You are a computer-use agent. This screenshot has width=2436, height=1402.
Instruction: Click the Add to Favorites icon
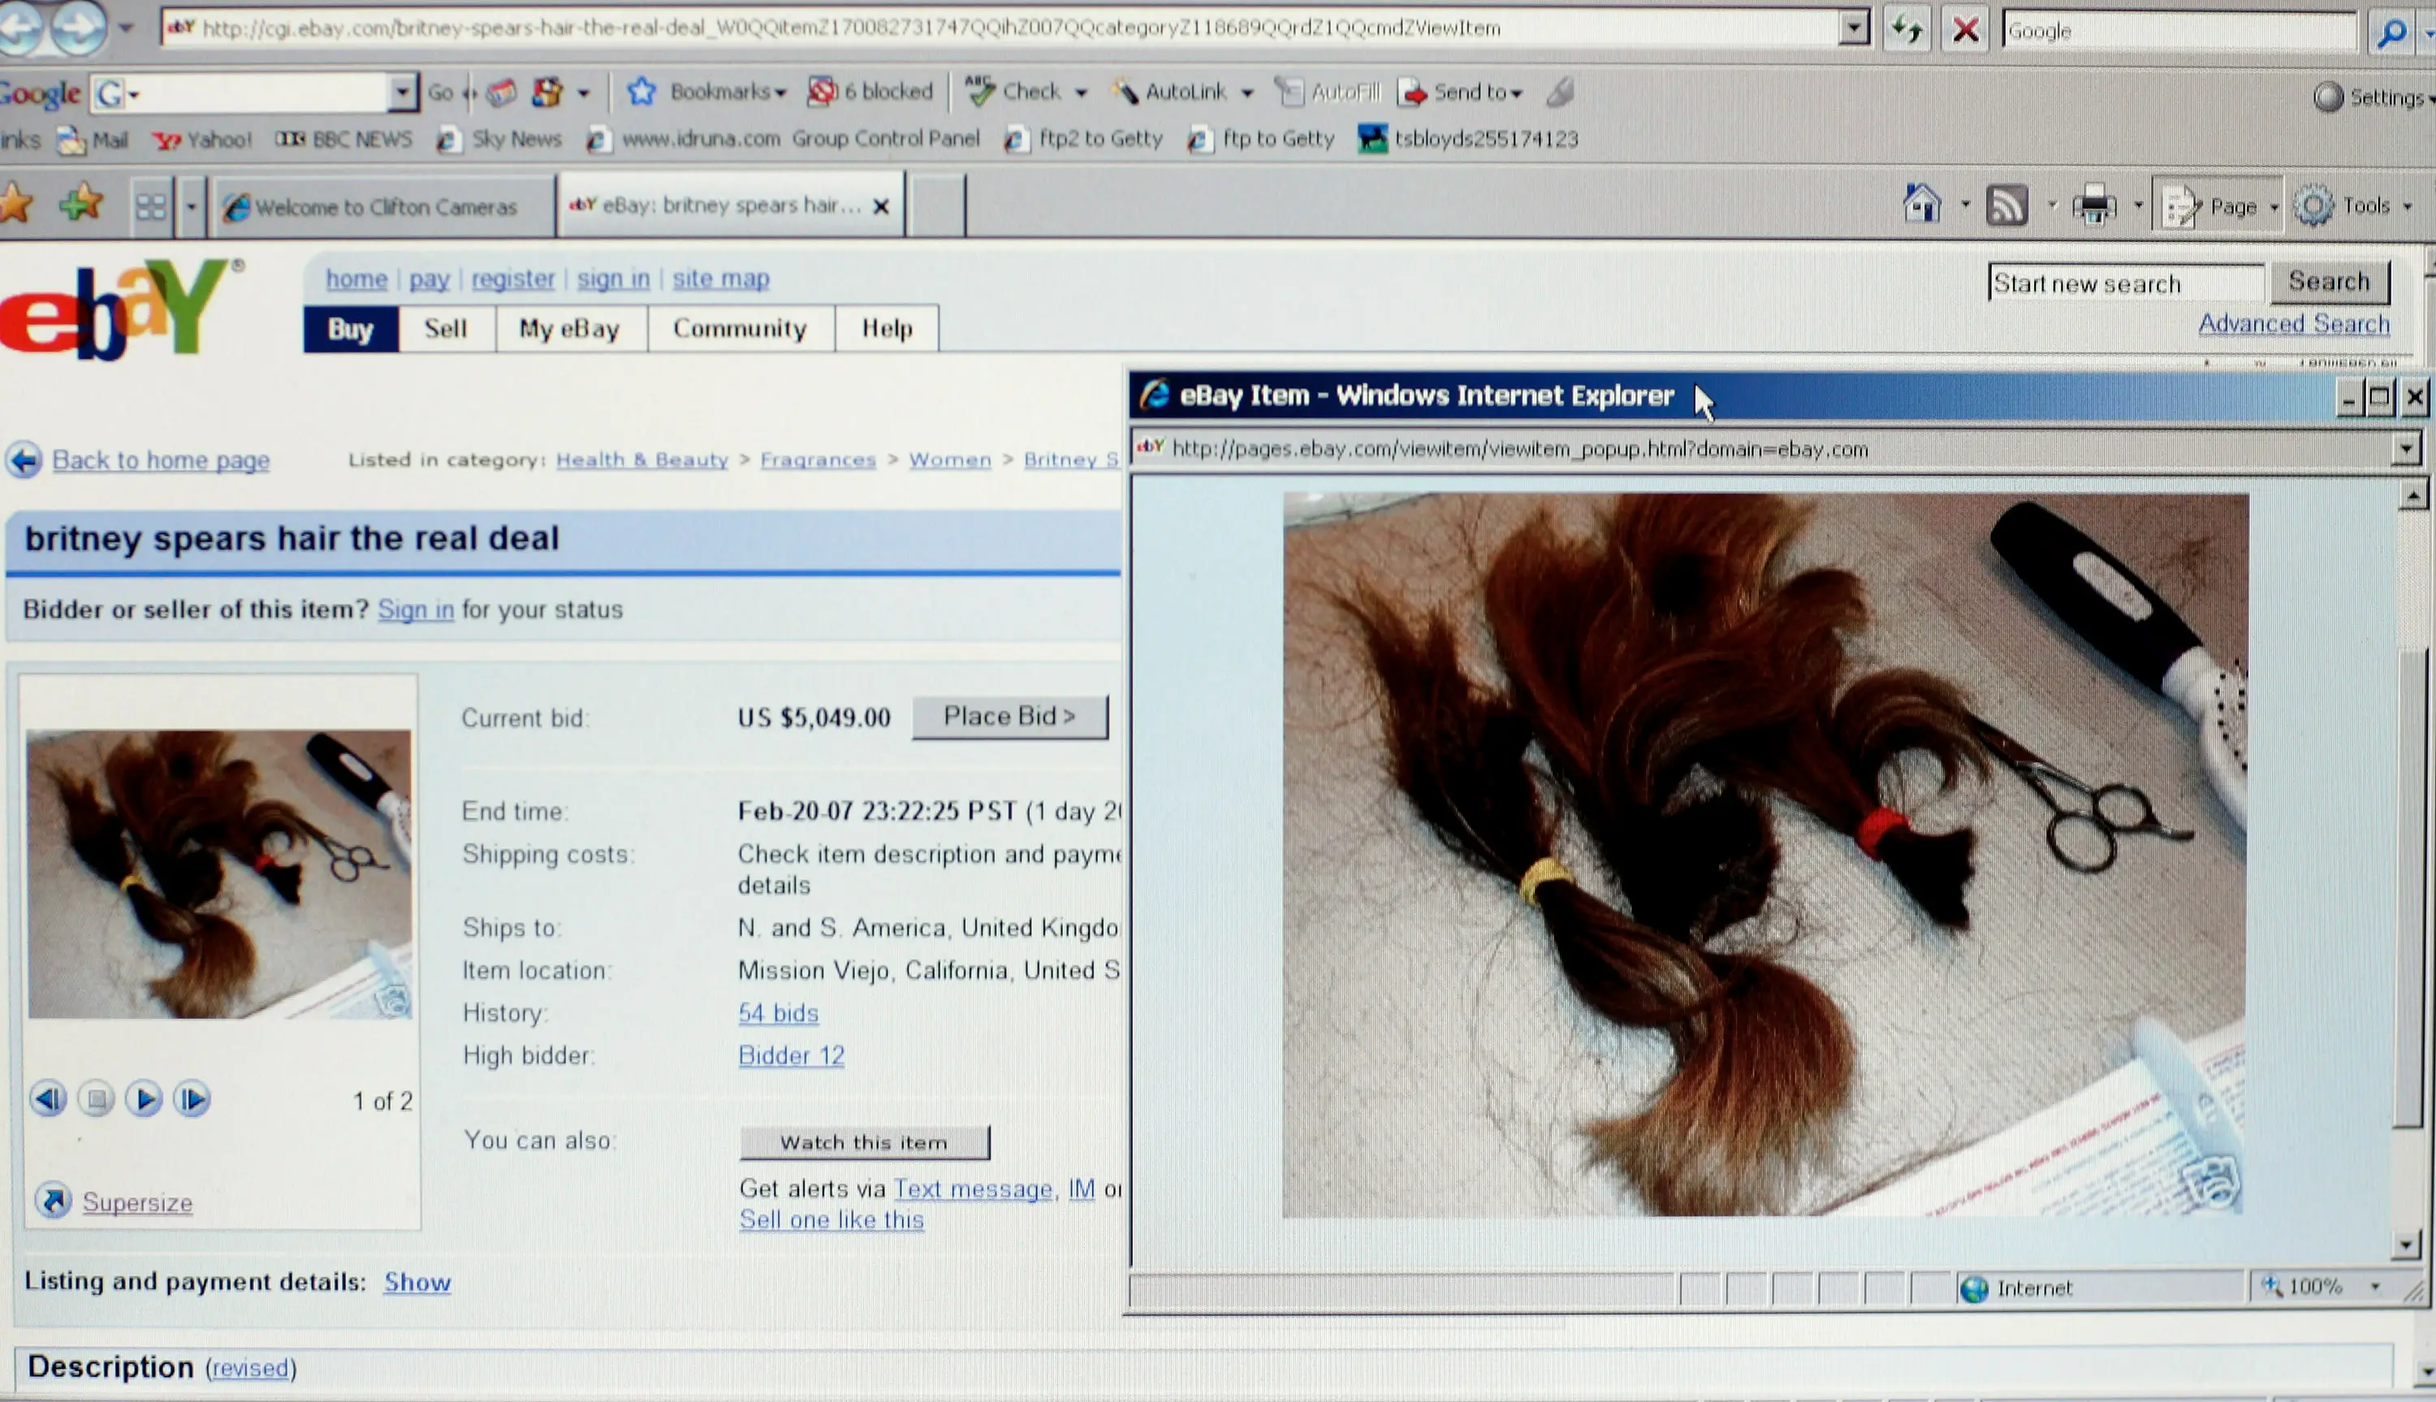(81, 203)
